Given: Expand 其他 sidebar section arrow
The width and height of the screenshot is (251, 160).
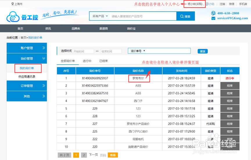Looking at the screenshot, I should pos(44,96).
